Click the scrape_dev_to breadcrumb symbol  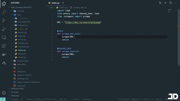tap(80, 8)
